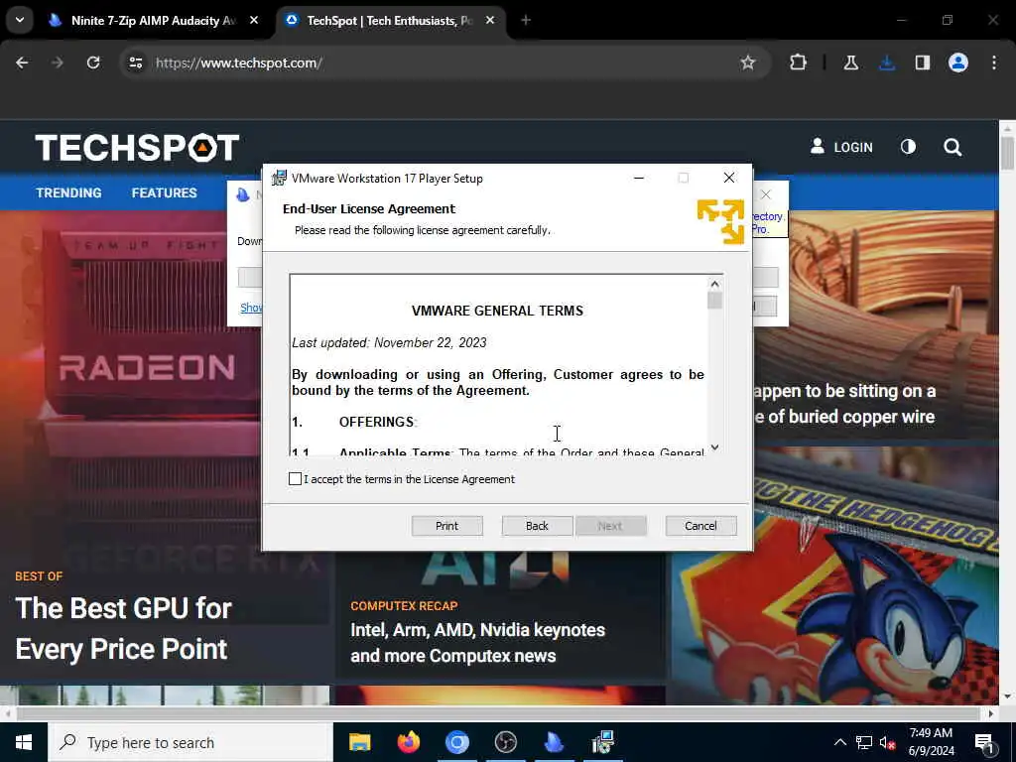Screen dimensions: 1016x762
Task: Show hidden system tray icons
Action: click(x=839, y=742)
